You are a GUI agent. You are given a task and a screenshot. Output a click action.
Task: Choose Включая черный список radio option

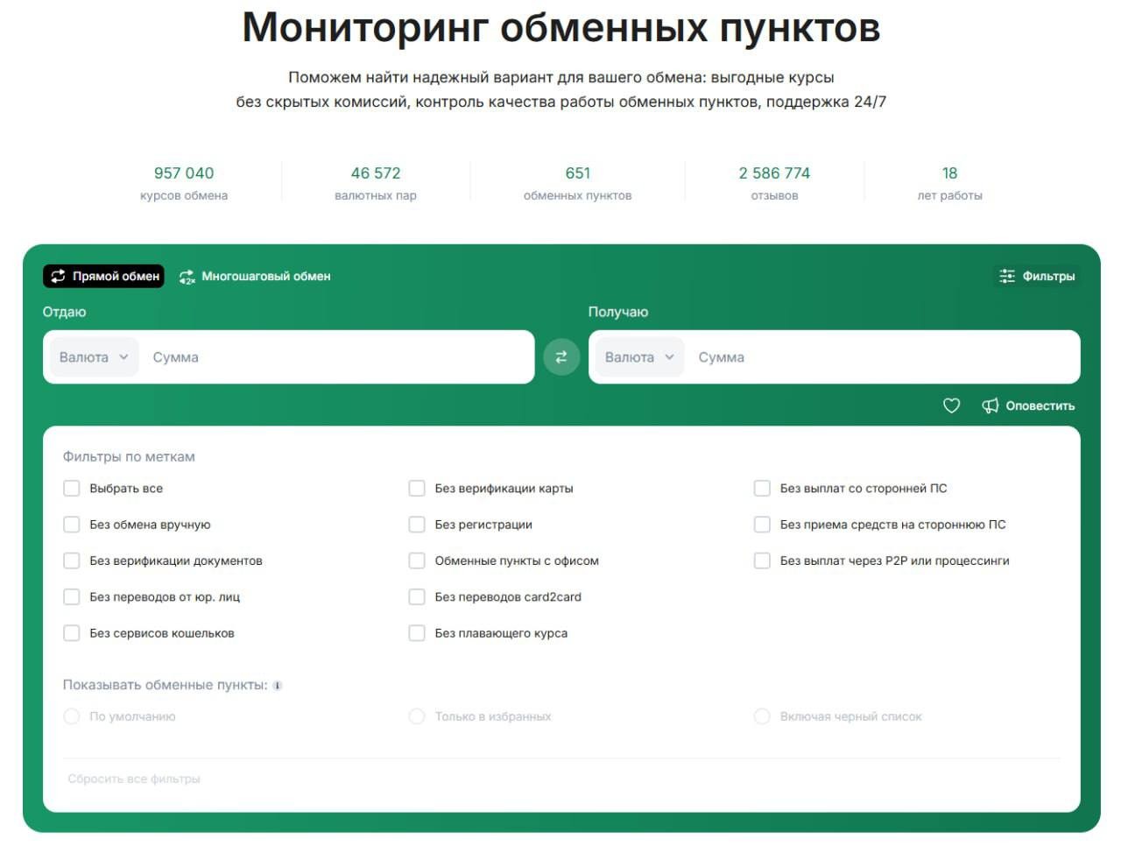click(x=762, y=716)
